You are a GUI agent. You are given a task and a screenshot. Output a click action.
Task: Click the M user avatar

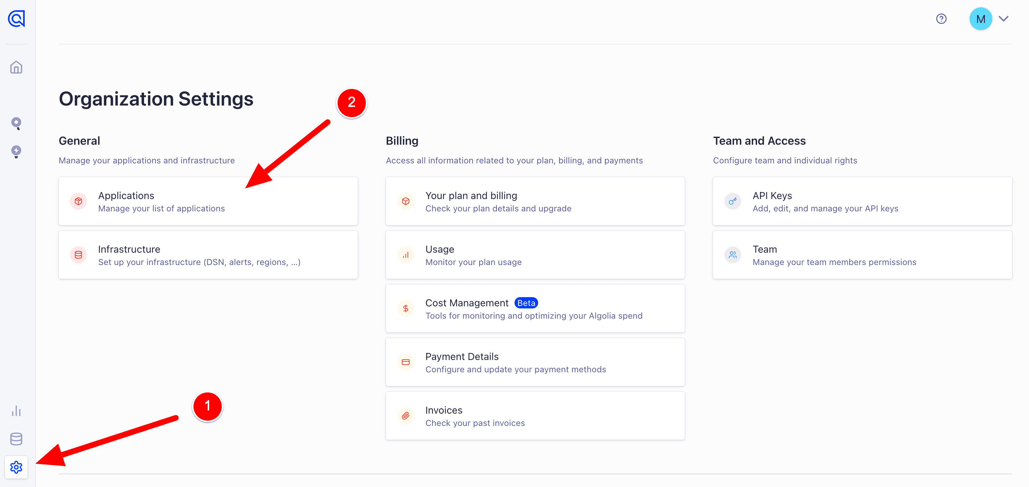[x=980, y=19]
